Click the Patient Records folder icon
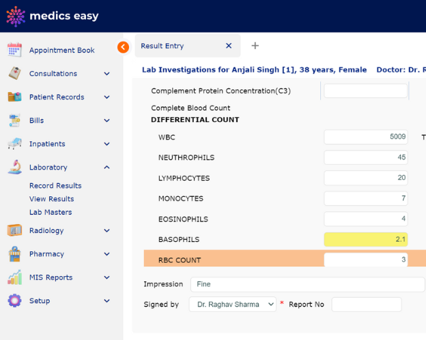Viewport: 426px width, 340px height. (x=14, y=97)
